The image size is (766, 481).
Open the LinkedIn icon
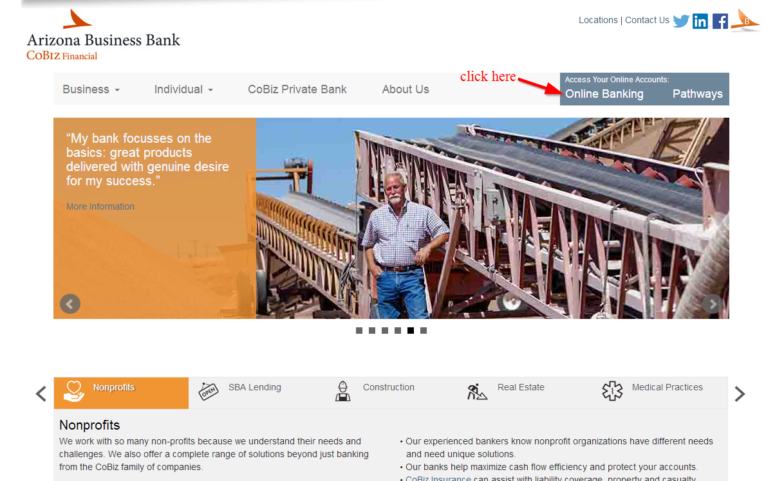point(700,21)
